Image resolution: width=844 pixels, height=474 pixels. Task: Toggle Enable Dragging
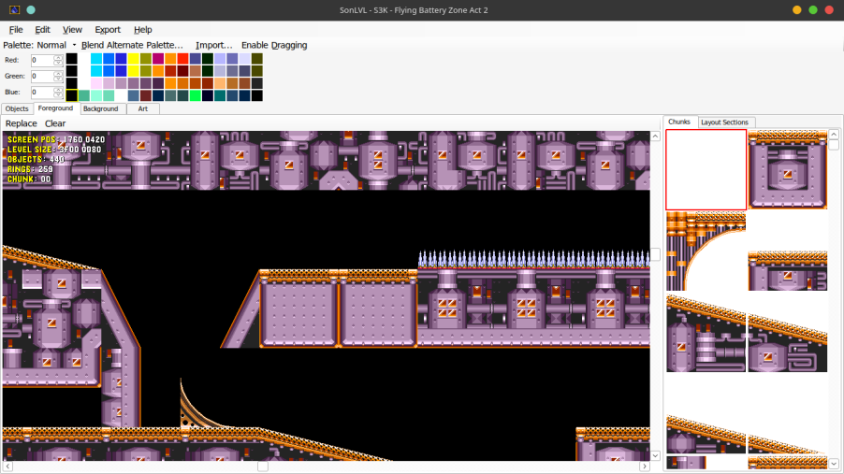coord(274,45)
